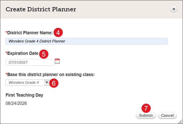183x124 pixels.
Task: Click the Expiration Date text field
Action: [30, 63]
